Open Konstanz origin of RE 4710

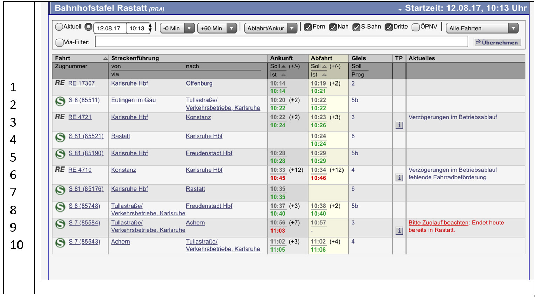point(123,170)
